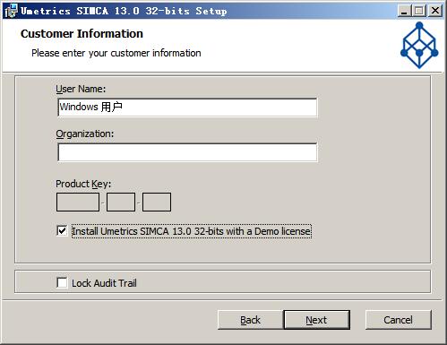Viewport: 447px width, 345px height.
Task: Cancel the SIMCA installation
Action: click(x=399, y=320)
